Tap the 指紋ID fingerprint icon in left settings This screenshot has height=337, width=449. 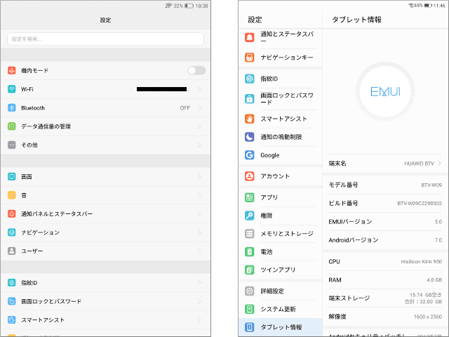coord(12,283)
